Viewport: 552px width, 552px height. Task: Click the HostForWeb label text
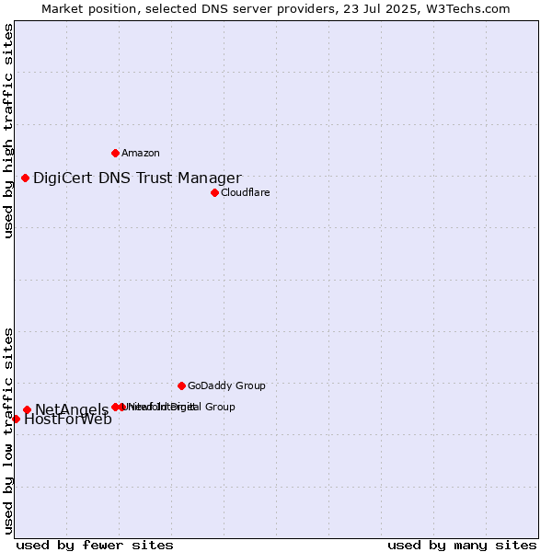click(x=68, y=420)
